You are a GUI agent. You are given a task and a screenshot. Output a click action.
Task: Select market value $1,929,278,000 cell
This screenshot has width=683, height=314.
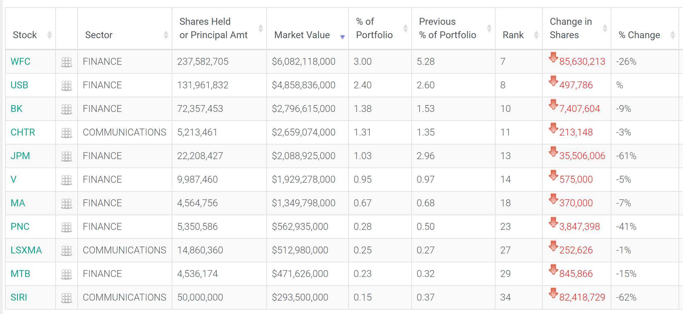tap(308, 180)
